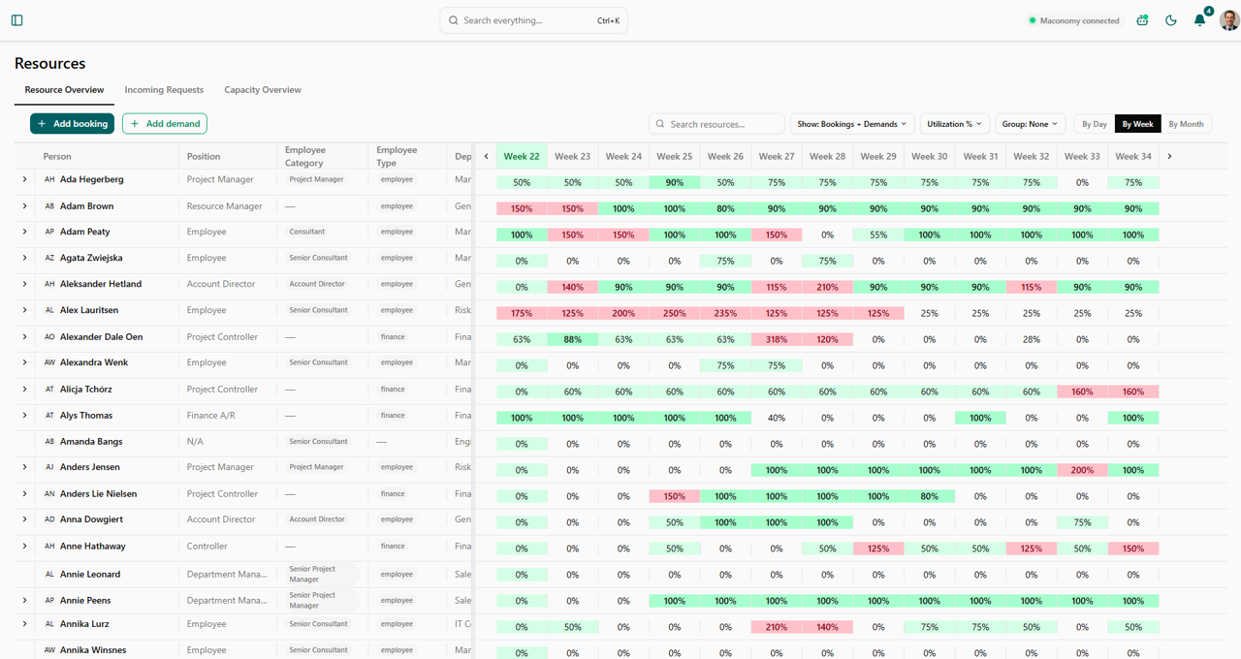The height and width of the screenshot is (659, 1241).
Task: Expand Anne Hathaway's row
Action: [25, 546]
